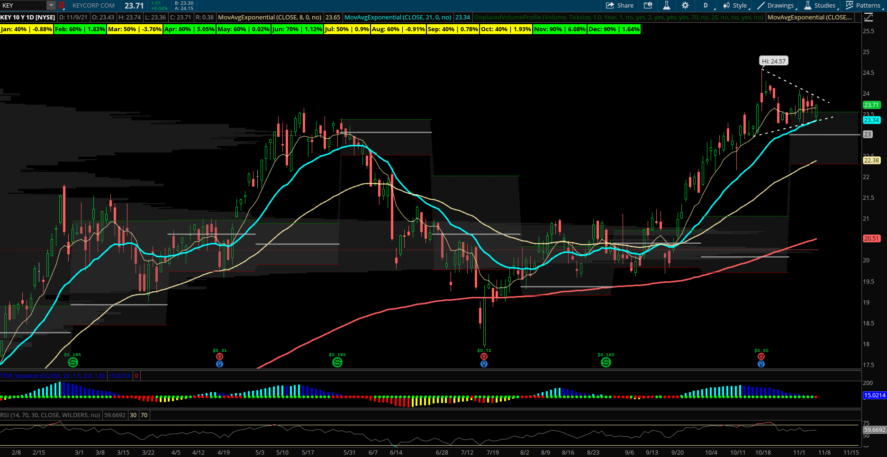Click the B: 23.30 bid quote
The image size is (887, 457).
[184, 3]
